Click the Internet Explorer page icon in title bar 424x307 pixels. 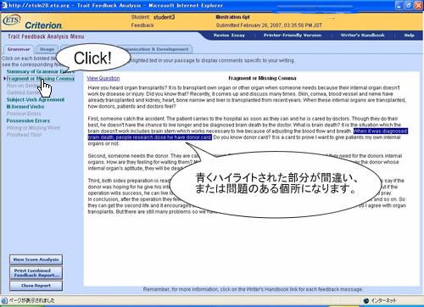4,5
